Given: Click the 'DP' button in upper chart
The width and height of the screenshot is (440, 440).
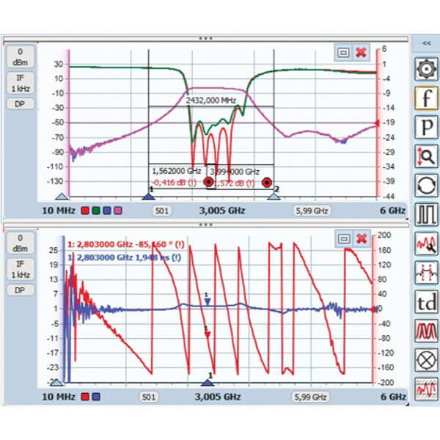Looking at the screenshot, I should tap(20, 103).
